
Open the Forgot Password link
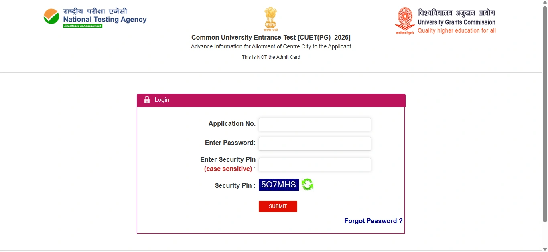tap(373, 221)
